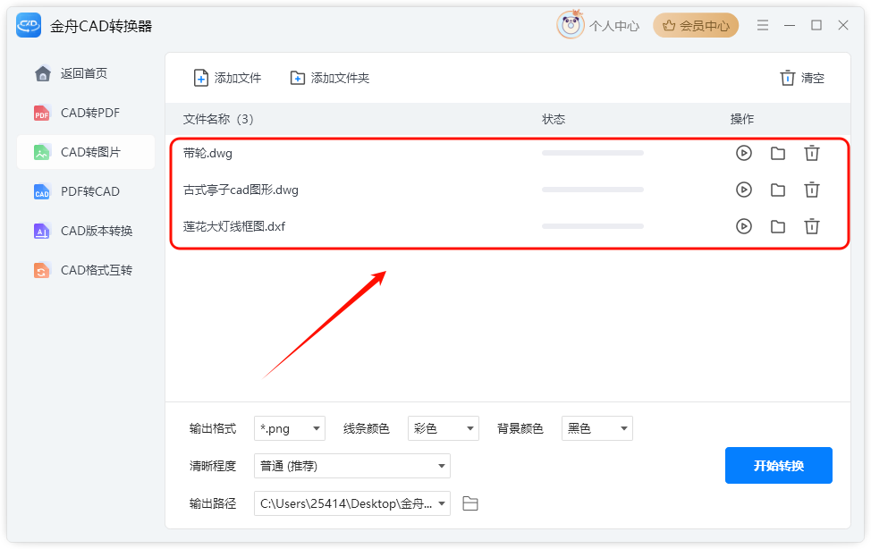Expand the 输出路径 path dropdown
871x549 pixels.
pyautogui.click(x=352, y=503)
